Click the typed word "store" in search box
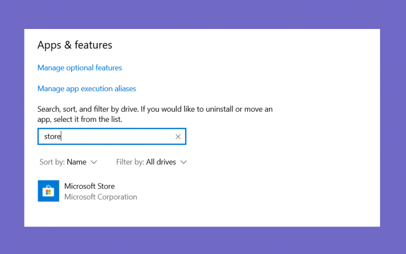The width and height of the screenshot is (406, 254). pos(52,137)
